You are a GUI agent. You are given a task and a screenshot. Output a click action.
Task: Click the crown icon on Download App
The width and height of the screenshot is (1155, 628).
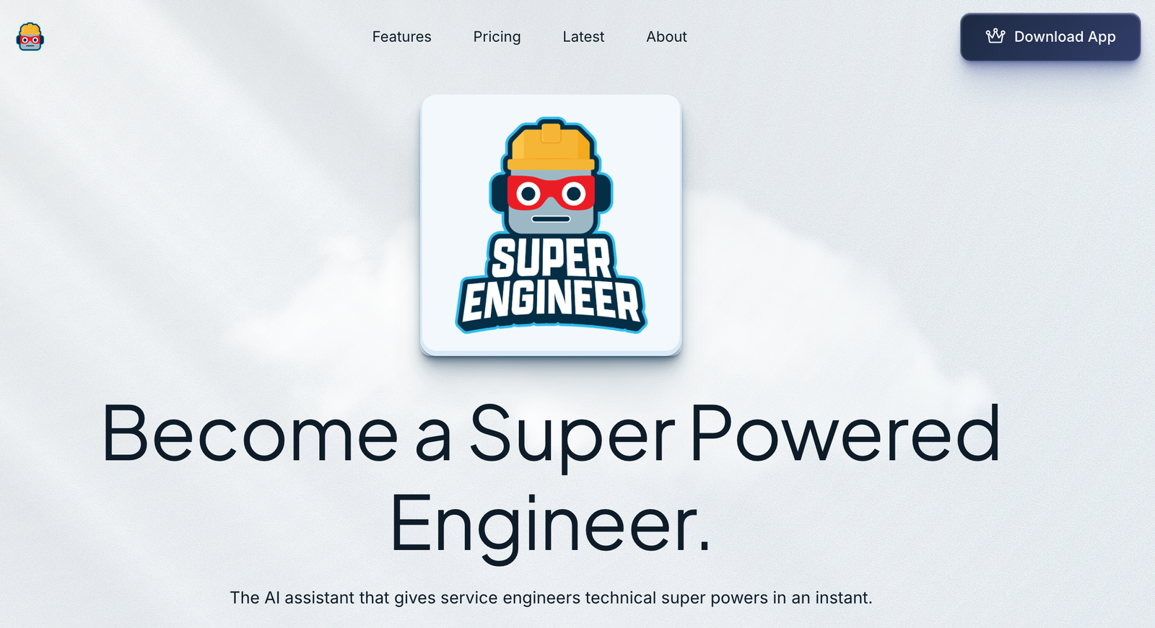pos(995,36)
